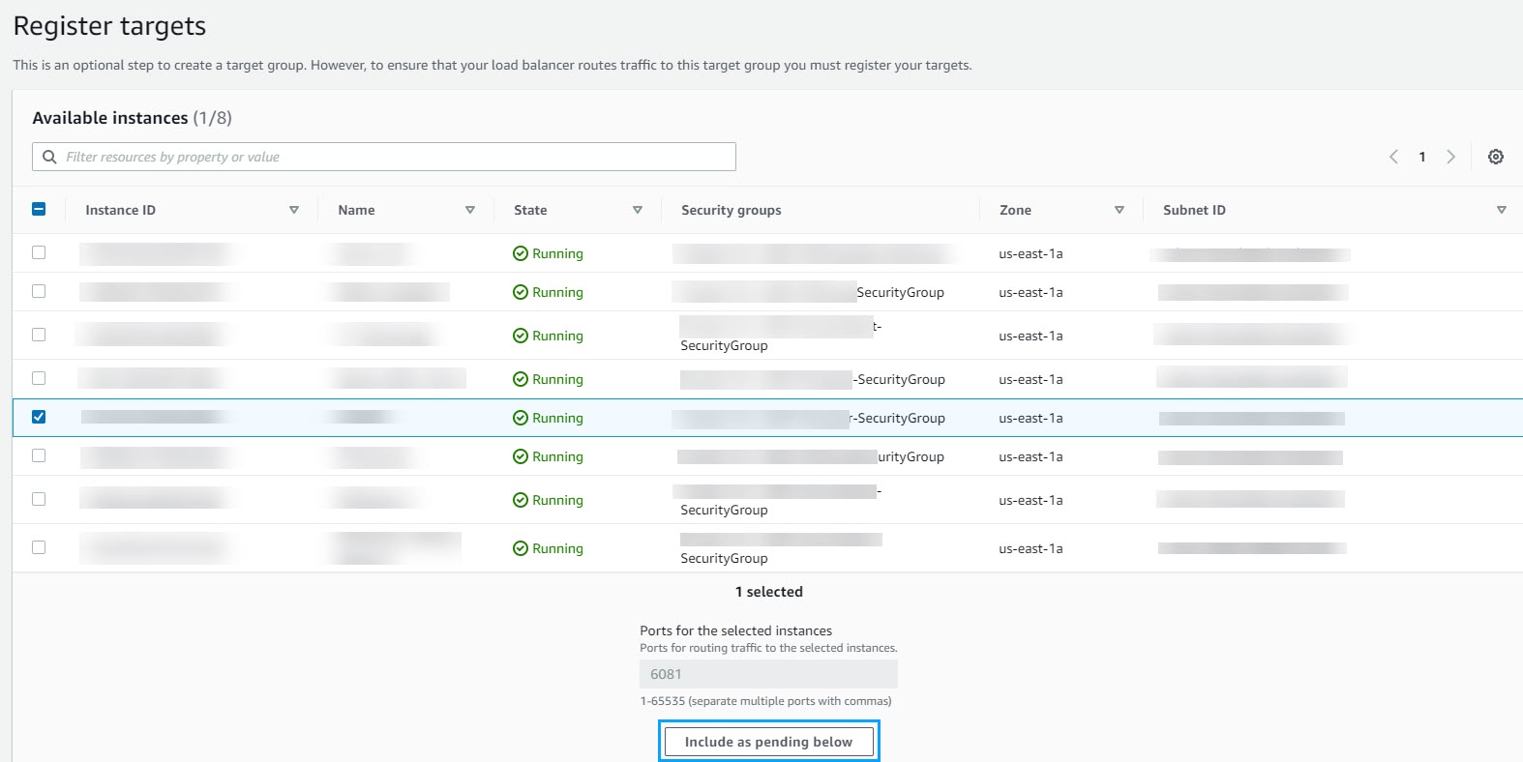Click the Instance ID column header text
The width and height of the screenshot is (1523, 762).
pyautogui.click(x=120, y=210)
